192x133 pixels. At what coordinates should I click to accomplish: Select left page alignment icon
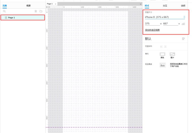pos(161,46)
